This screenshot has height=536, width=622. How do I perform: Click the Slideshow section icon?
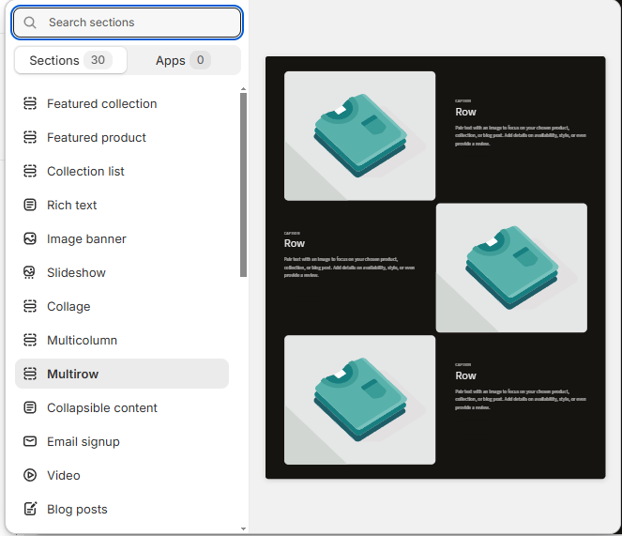coord(30,272)
